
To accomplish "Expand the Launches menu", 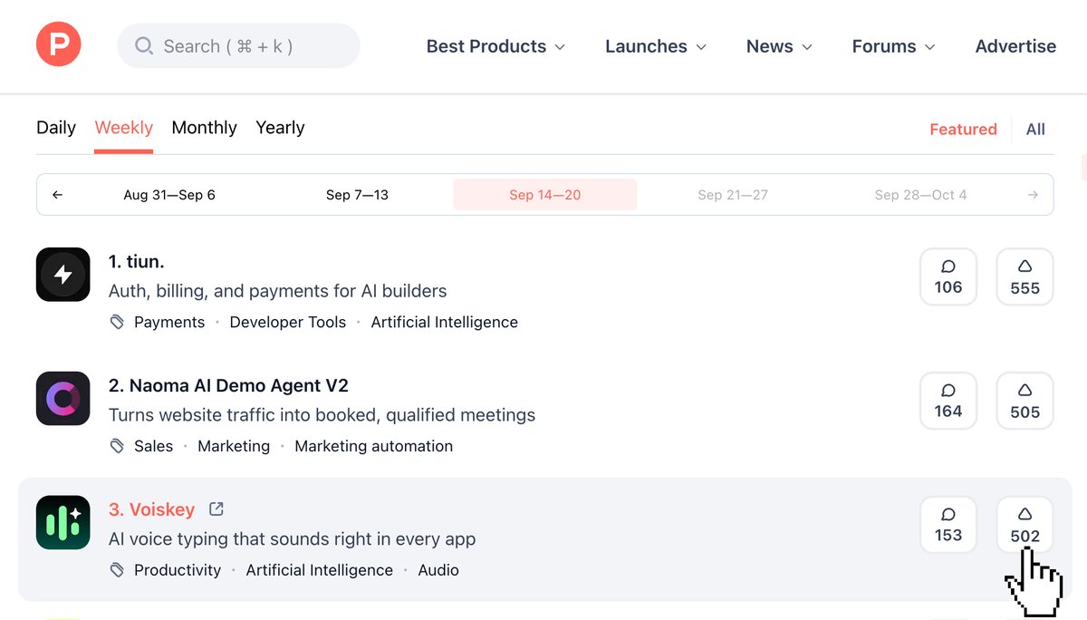I will (656, 46).
